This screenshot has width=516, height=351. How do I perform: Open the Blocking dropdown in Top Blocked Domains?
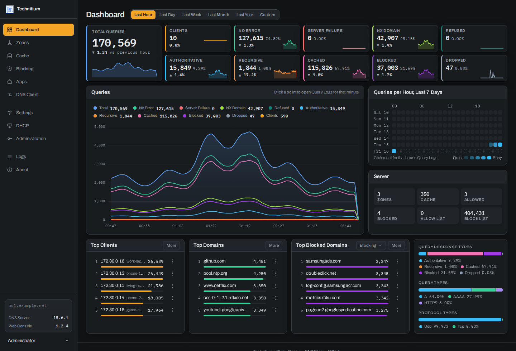pos(371,245)
